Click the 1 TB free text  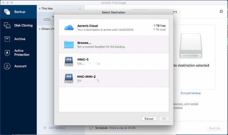click(160, 26)
